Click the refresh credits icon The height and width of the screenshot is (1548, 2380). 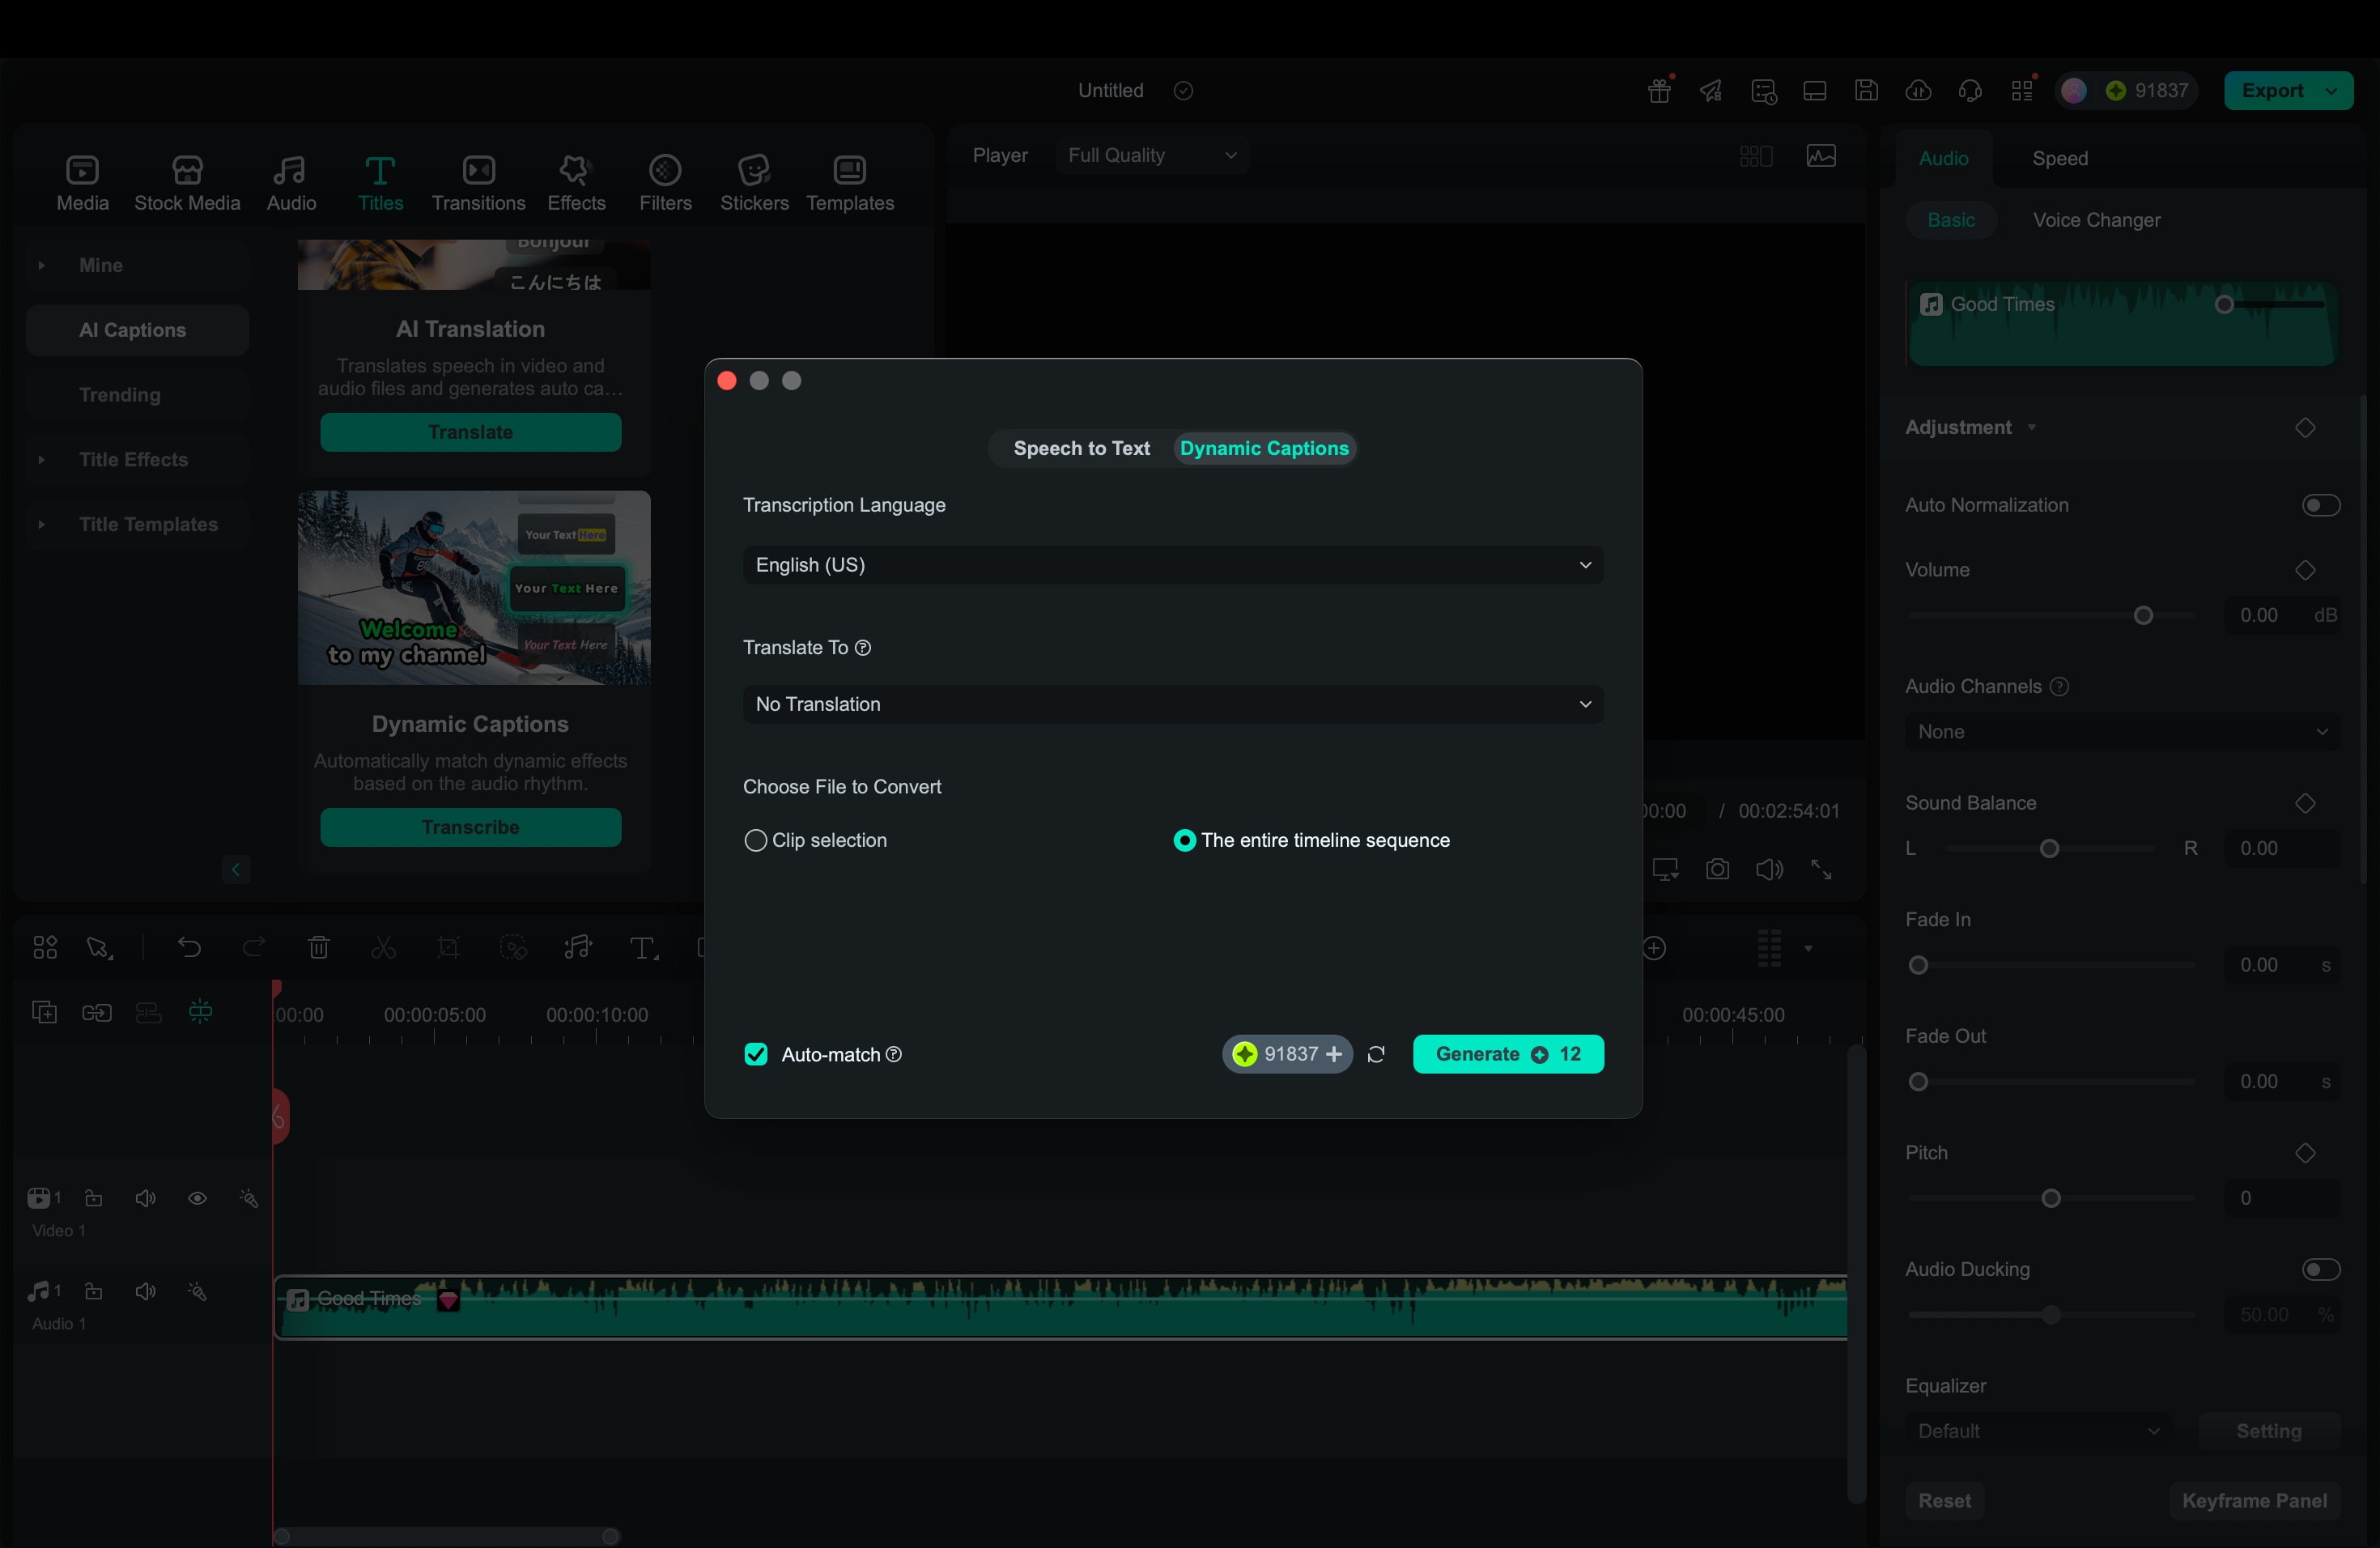click(1376, 1054)
